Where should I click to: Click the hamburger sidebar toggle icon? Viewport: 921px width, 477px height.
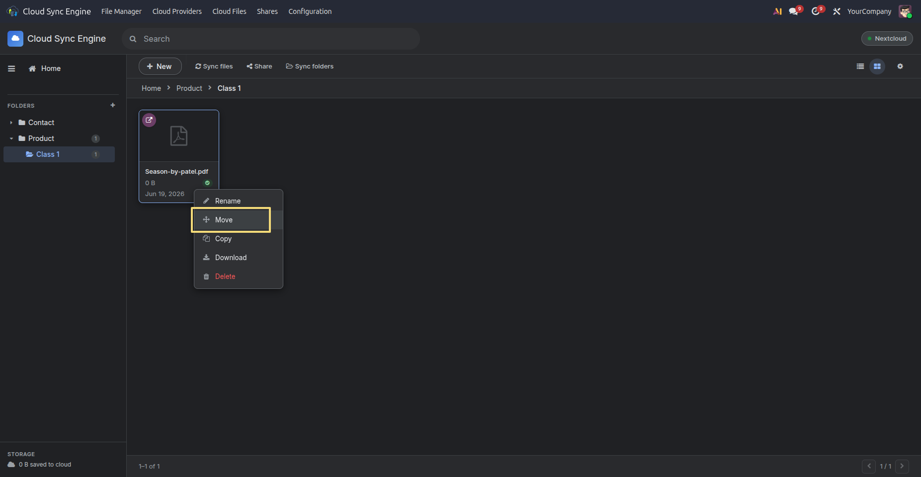coord(11,68)
